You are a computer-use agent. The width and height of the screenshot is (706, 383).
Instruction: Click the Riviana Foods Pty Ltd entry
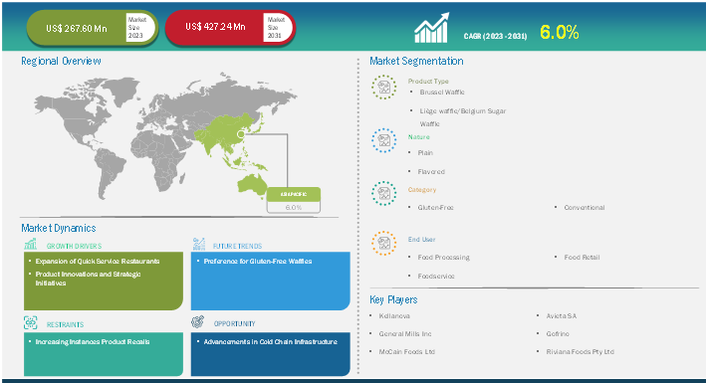(x=580, y=351)
